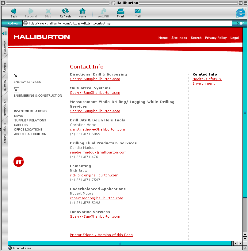Expand the Energy Services arrow icon
This screenshot has width=248, height=251.
[x=16, y=76]
